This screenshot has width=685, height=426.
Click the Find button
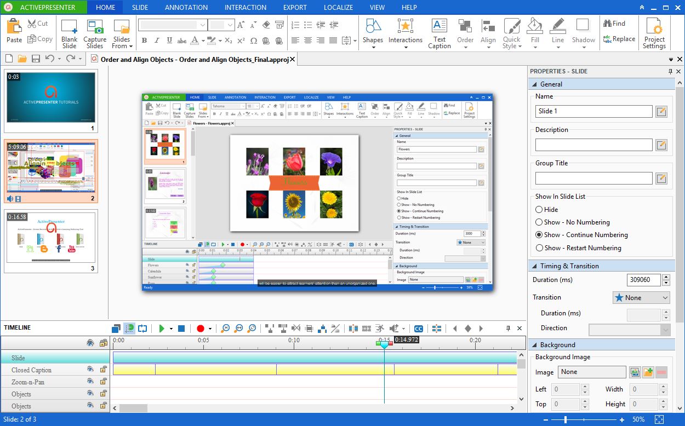614,24
